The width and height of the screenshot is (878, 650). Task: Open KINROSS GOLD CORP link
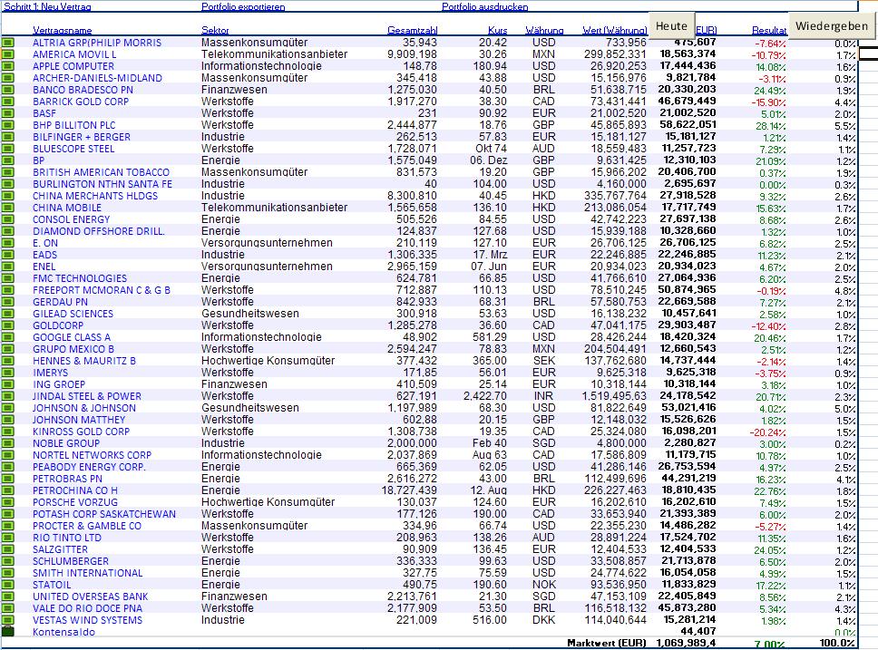pyautogui.click(x=82, y=432)
